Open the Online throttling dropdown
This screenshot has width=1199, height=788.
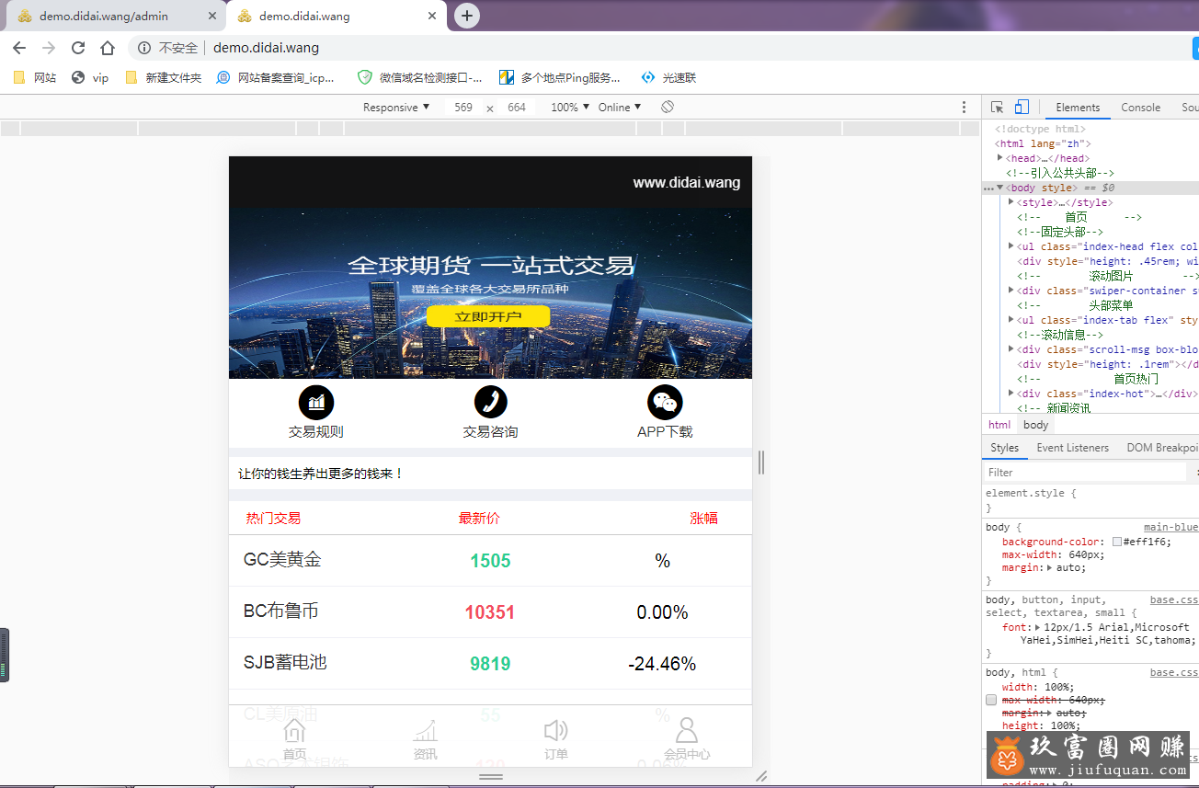620,108
